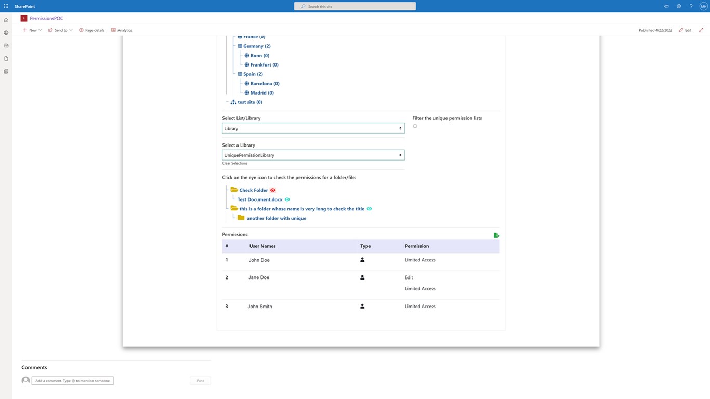Select the Frankfurt (0) tree node

(265, 65)
